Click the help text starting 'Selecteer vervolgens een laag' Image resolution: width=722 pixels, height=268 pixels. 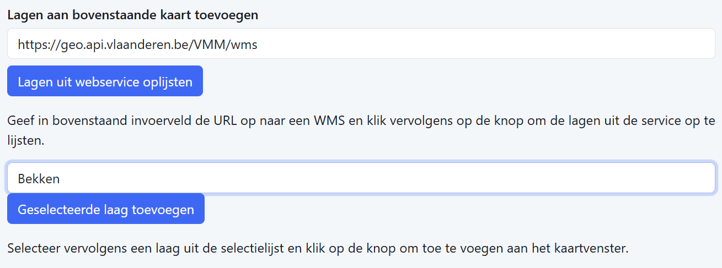click(318, 248)
